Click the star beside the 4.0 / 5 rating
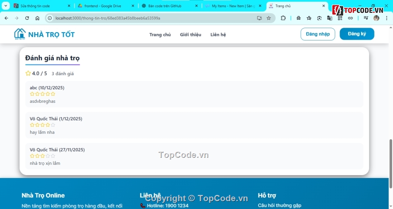Screen dimensions: 393x209 pyautogui.click(x=28, y=73)
